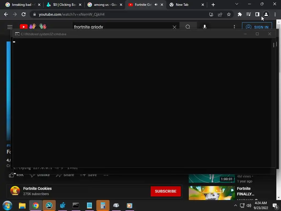Open the cube-shaped taskbar app
The height and width of the screenshot is (211, 281).
116,206
